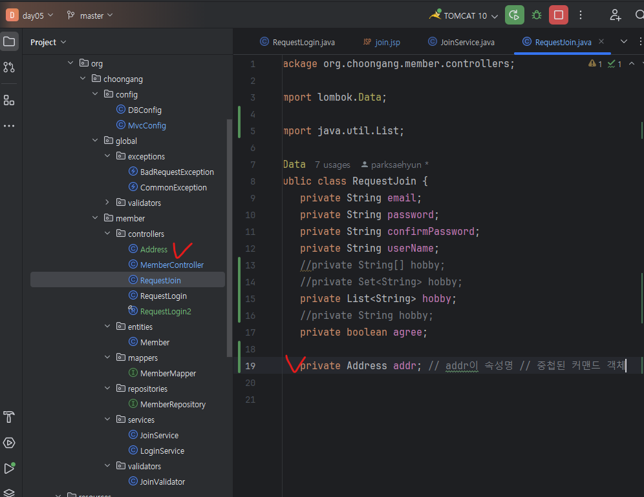Collapse the choongang package

[x=83, y=79]
